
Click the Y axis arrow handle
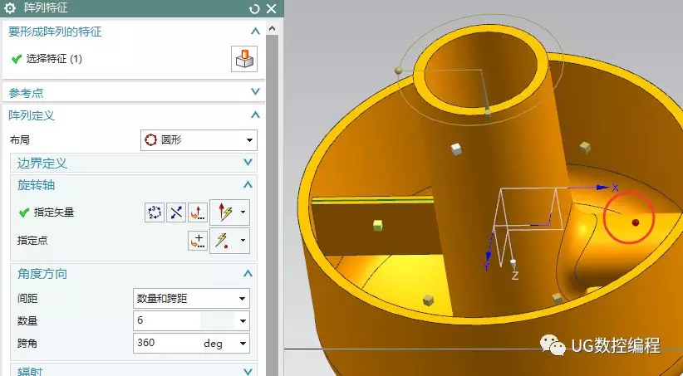point(489,255)
